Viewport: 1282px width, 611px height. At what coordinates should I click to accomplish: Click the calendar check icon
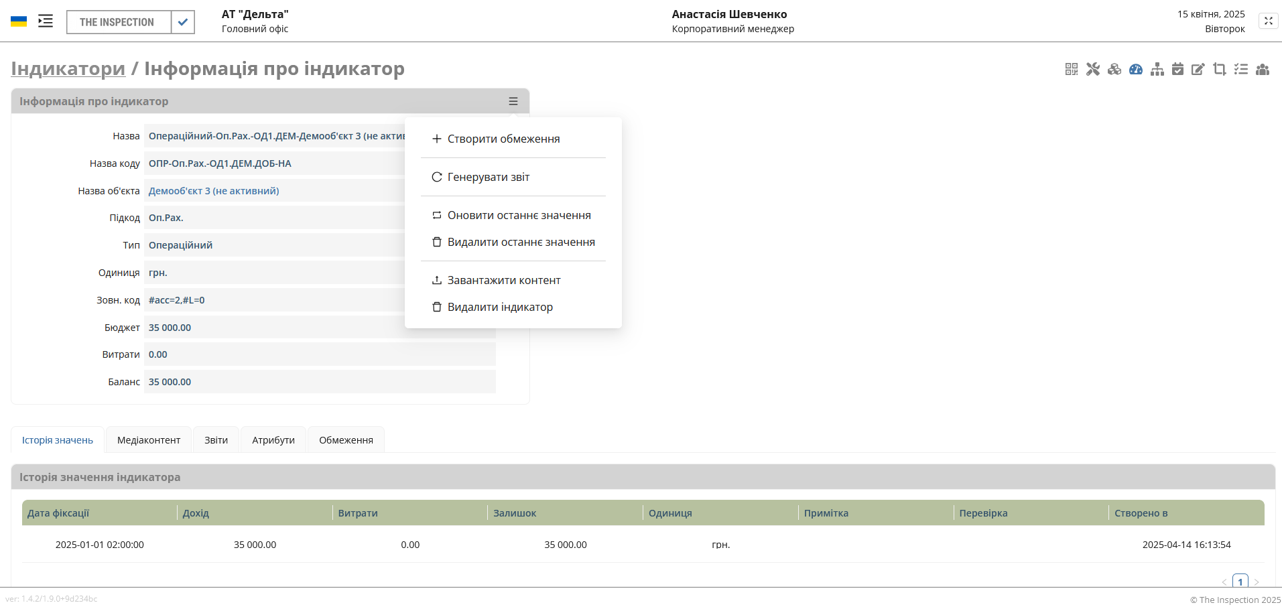1177,69
